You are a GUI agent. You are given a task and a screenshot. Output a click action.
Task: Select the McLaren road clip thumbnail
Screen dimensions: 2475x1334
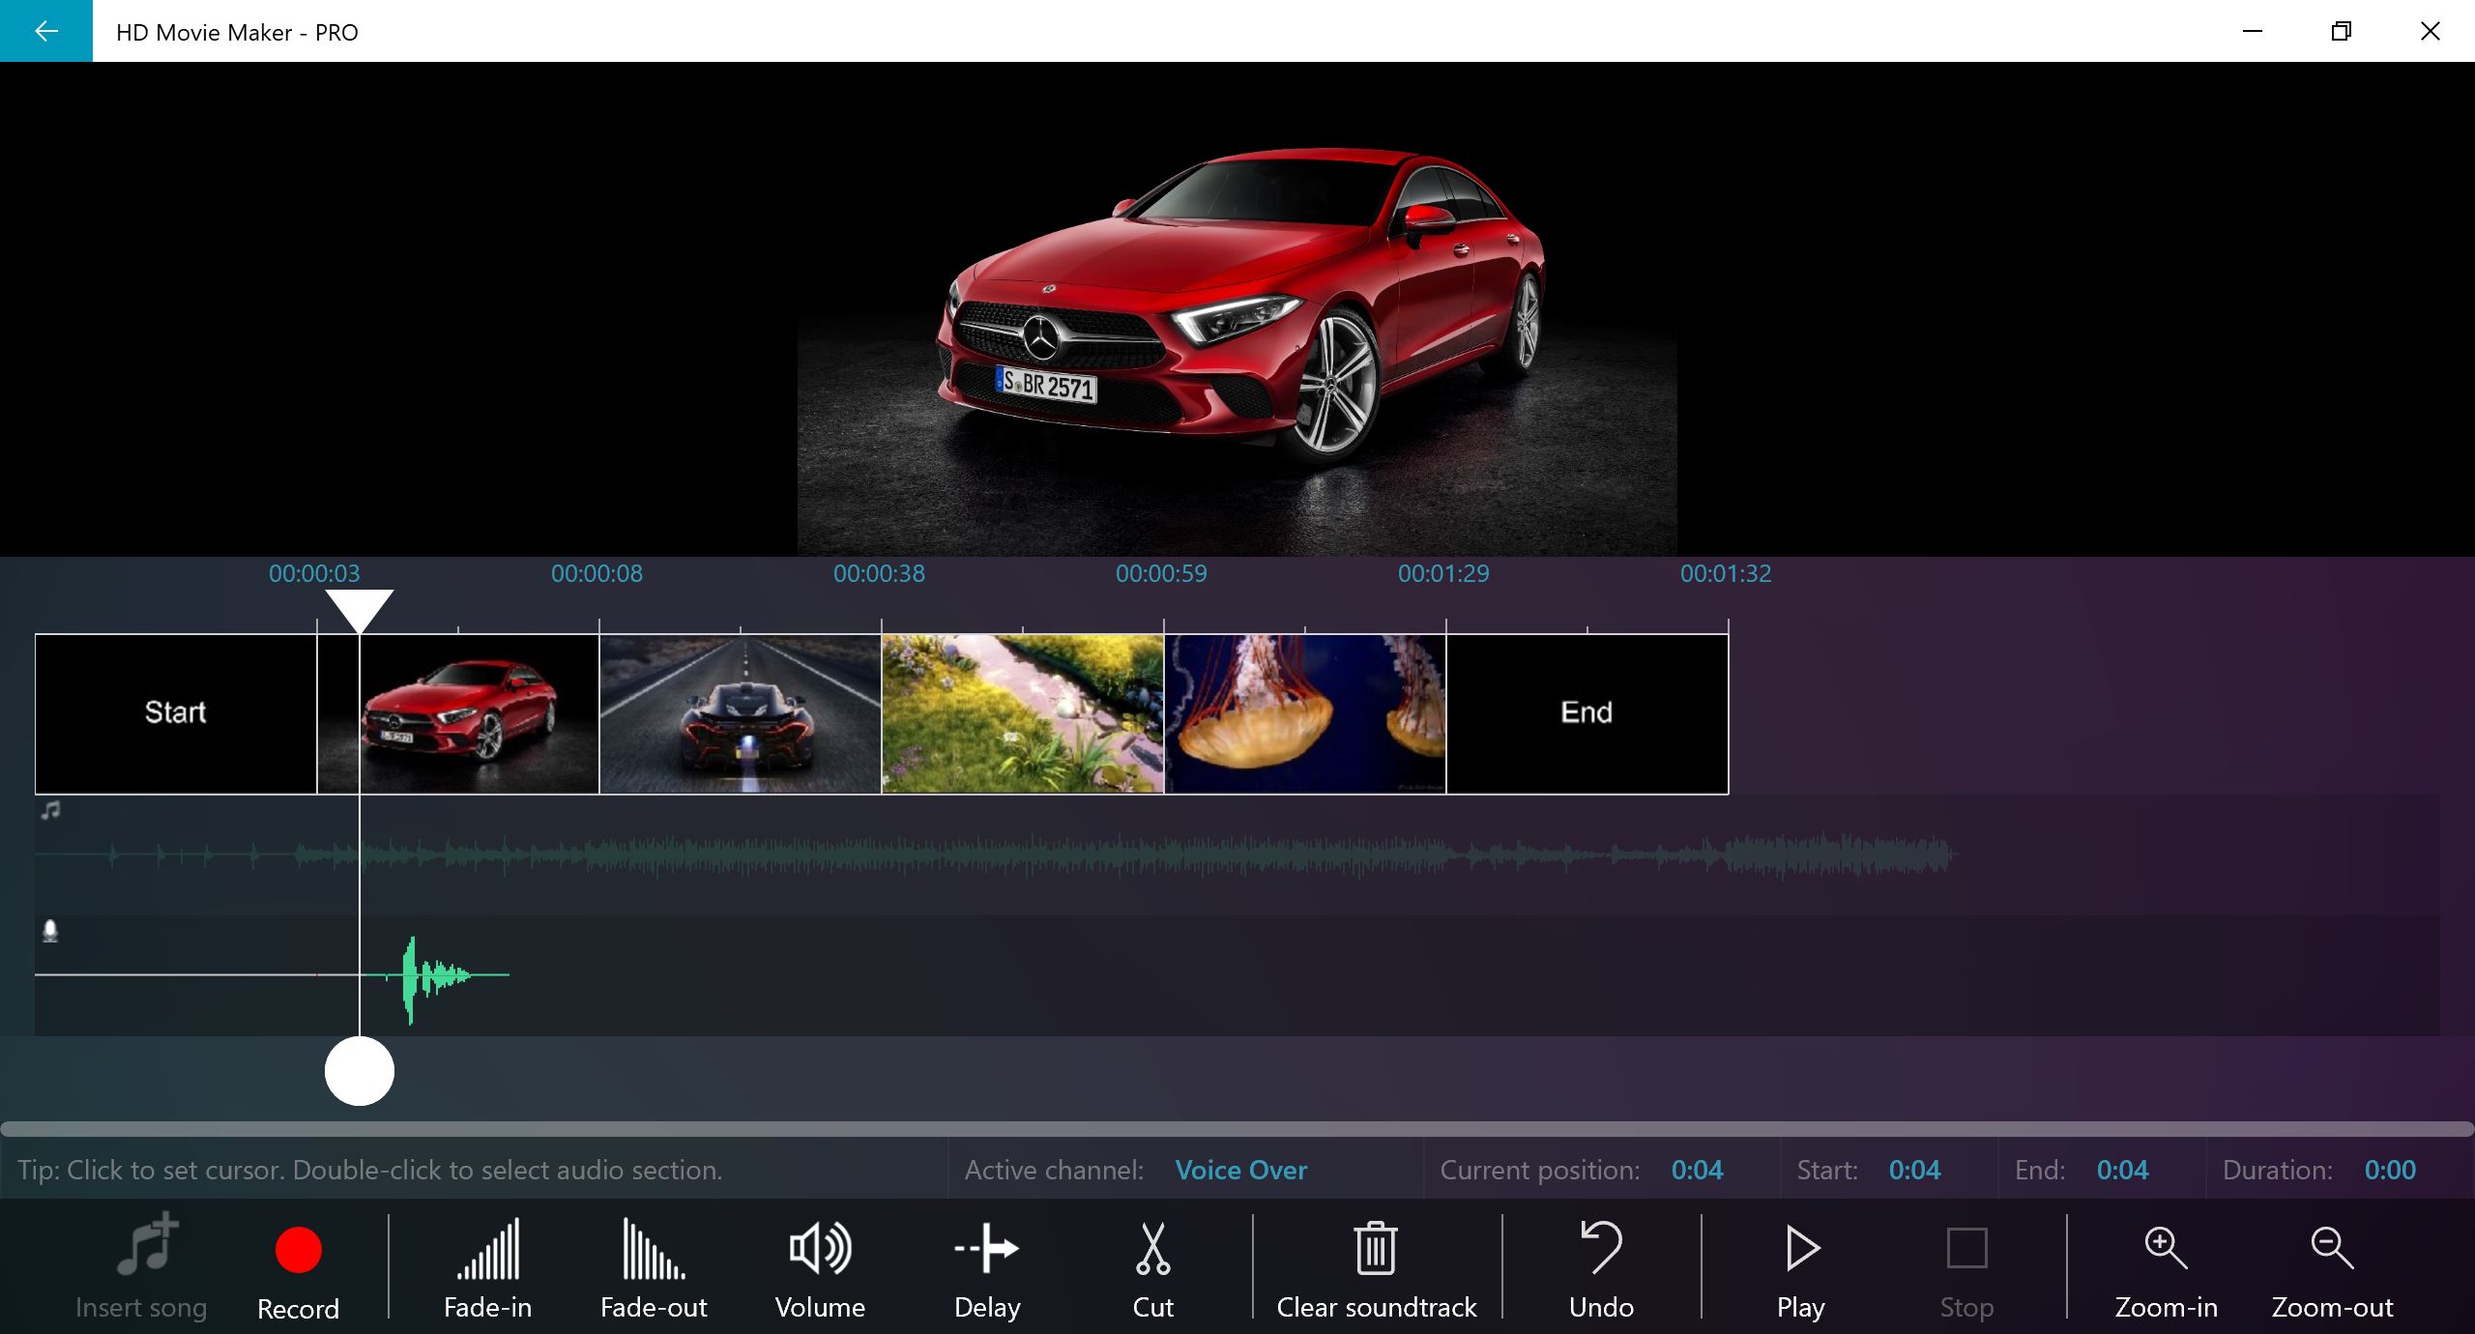[x=741, y=713]
